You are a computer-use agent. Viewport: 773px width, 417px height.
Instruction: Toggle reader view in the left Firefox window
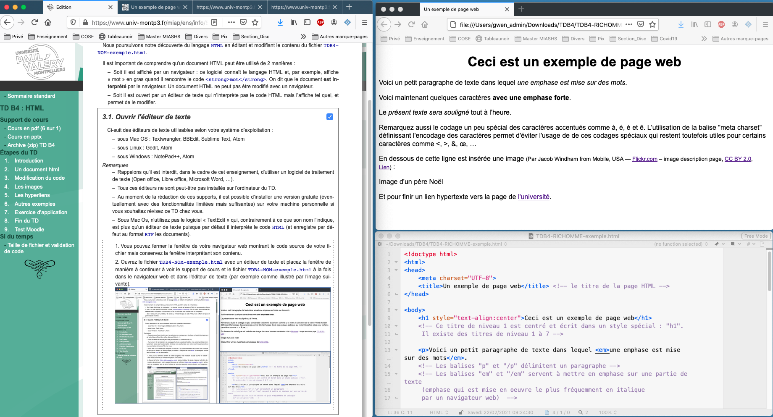214,22
